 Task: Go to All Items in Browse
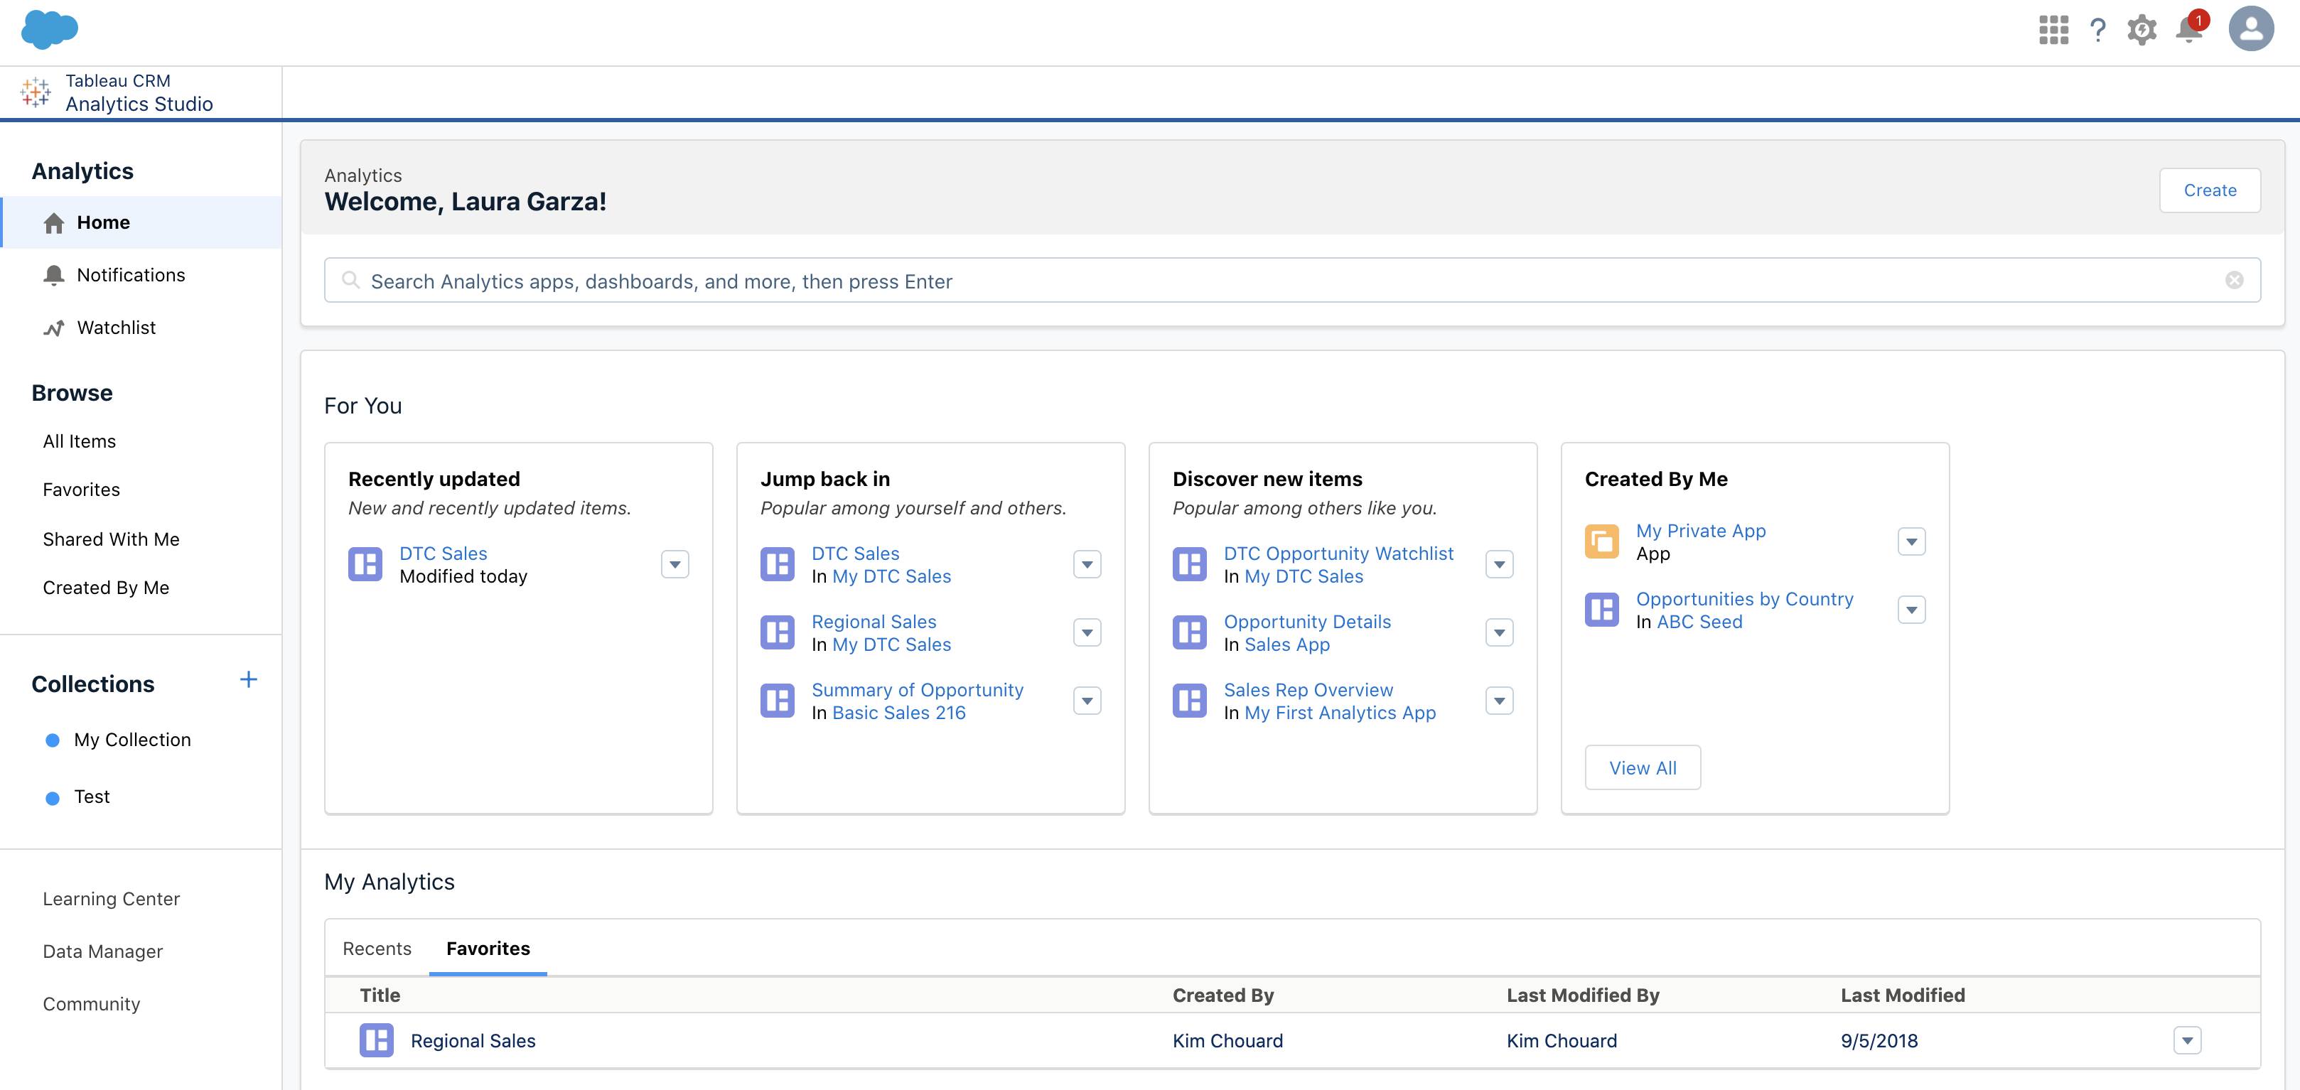coord(80,442)
